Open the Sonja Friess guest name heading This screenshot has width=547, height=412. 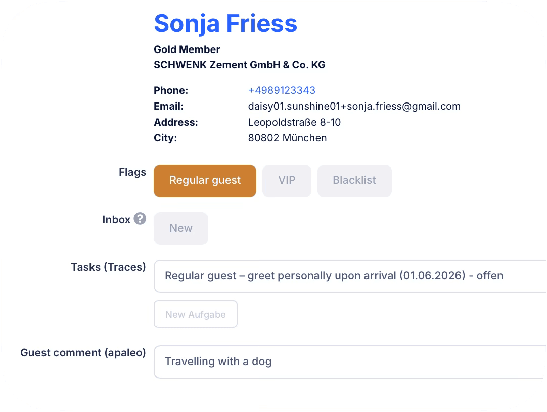tap(225, 24)
